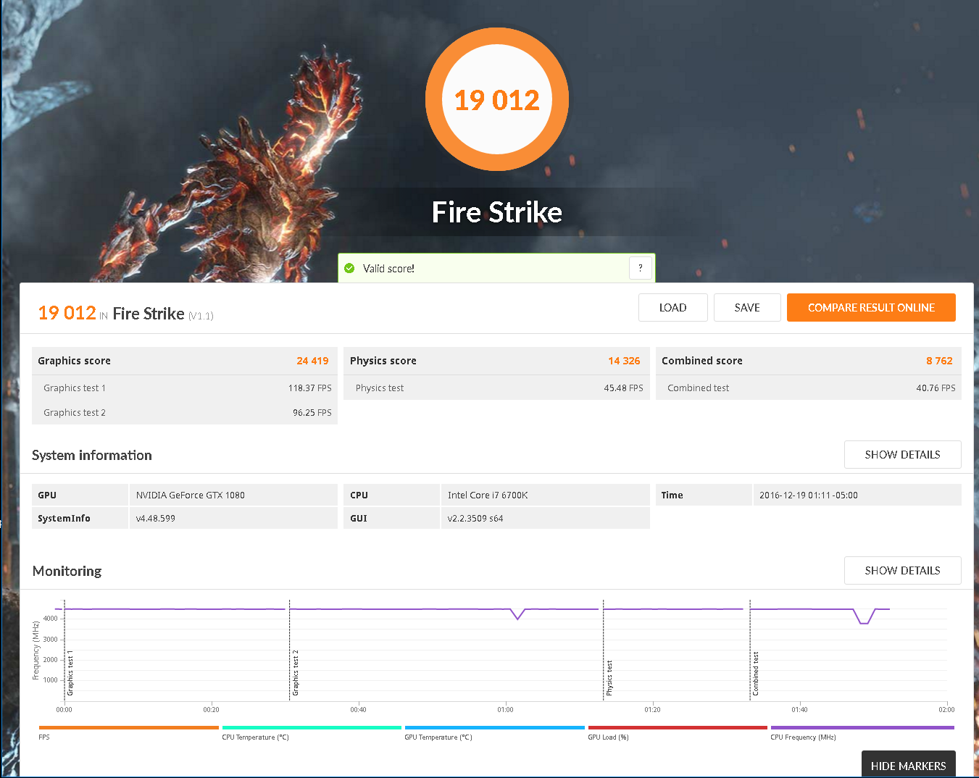Click the SystemInfo version v4.48.599
979x778 pixels.
[x=156, y=519]
